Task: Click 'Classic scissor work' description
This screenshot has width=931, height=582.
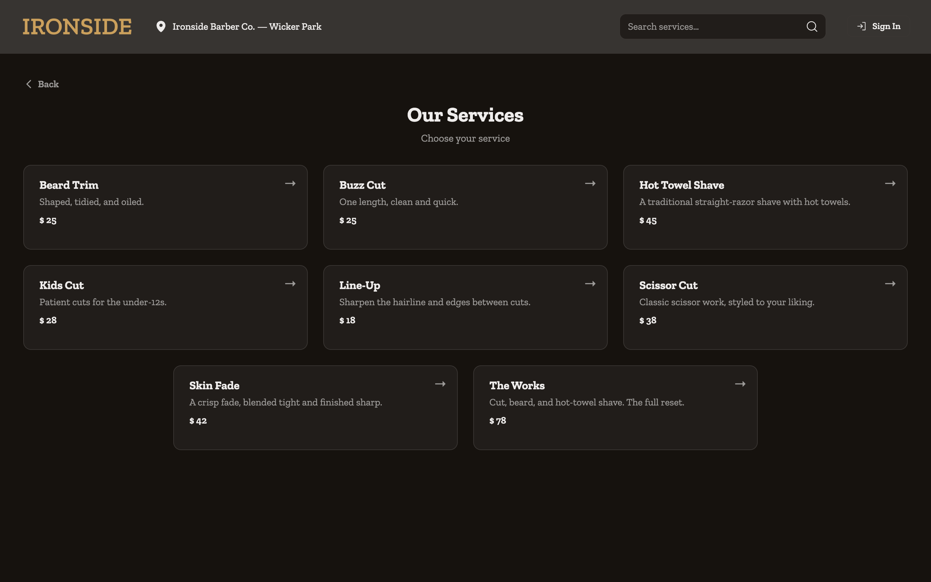Action: [x=726, y=302]
